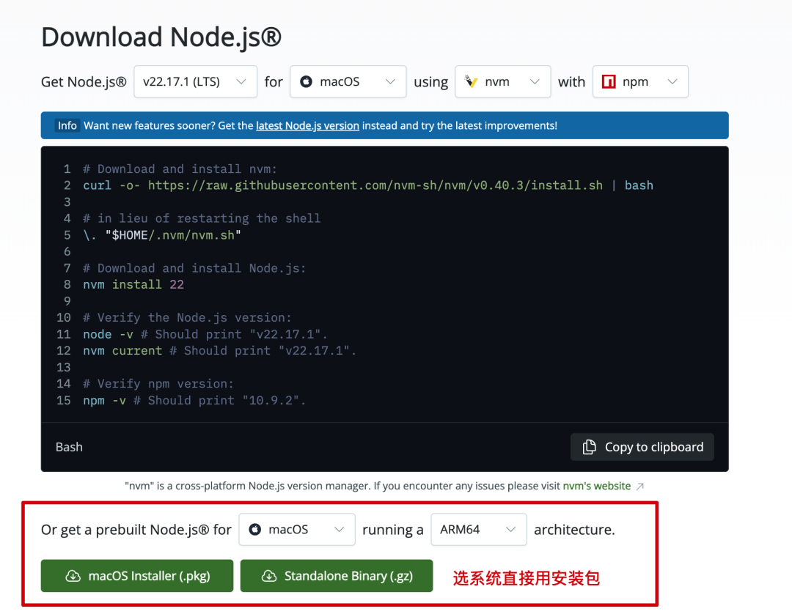
Task: Click the latest Node.js version link
Action: point(307,125)
